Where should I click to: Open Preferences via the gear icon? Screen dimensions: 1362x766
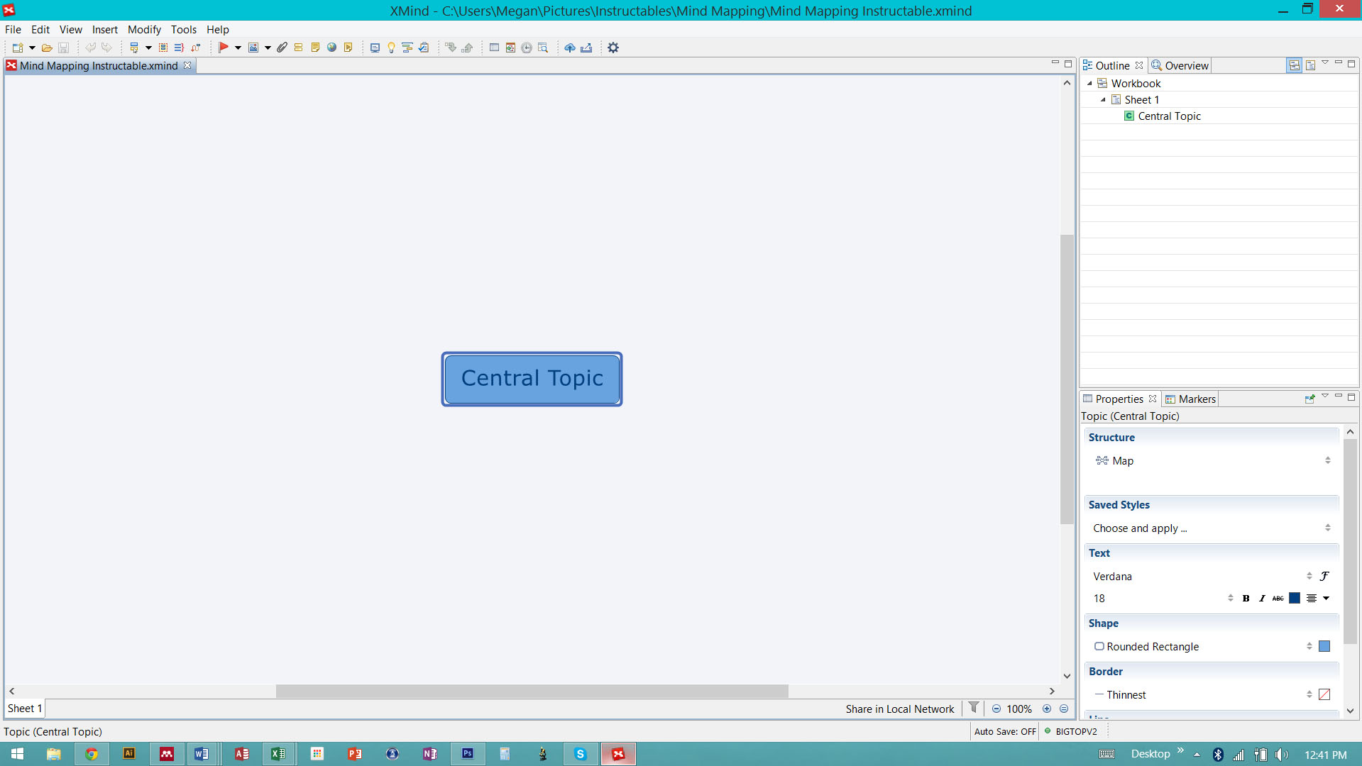[x=613, y=48]
